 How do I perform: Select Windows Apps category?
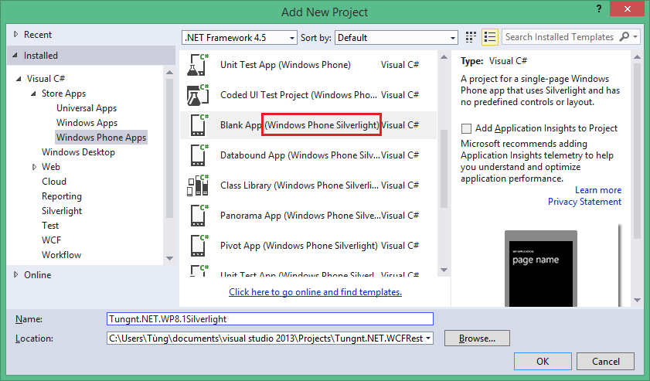[87, 123]
